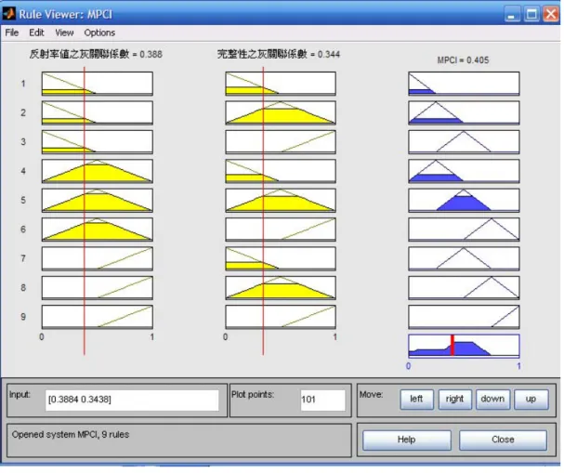This screenshot has height=473, width=564.
Task: Click the left move button
Action: coord(416,400)
